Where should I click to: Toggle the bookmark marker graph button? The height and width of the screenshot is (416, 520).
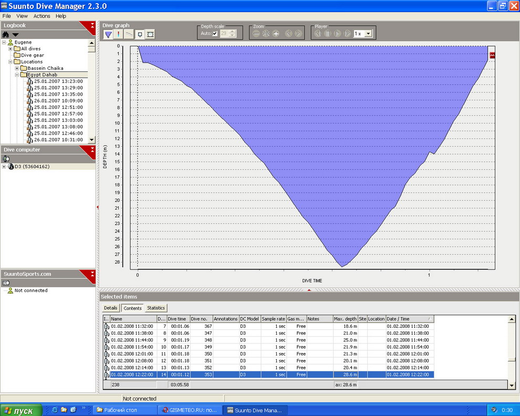click(x=140, y=34)
